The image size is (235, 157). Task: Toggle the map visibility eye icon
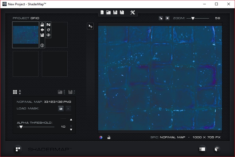(49, 35)
